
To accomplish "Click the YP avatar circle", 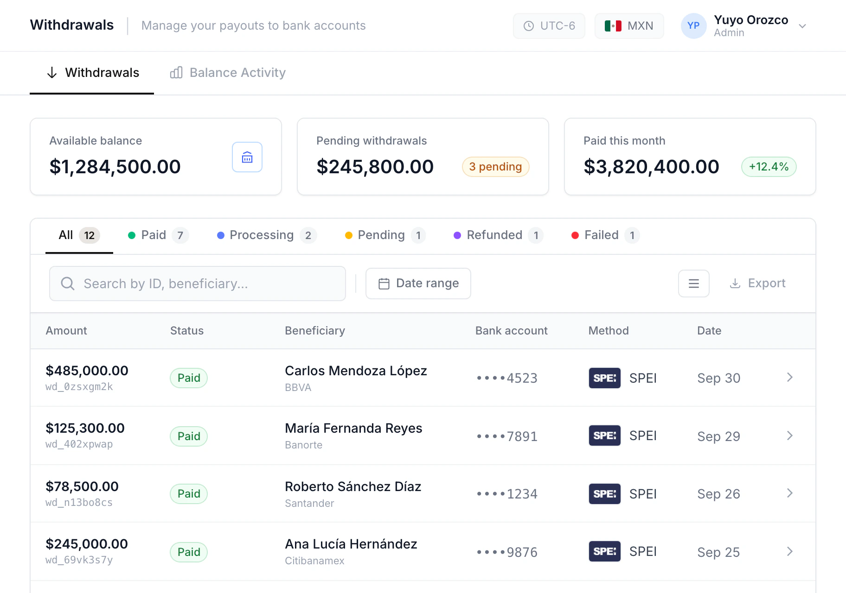I will (693, 26).
